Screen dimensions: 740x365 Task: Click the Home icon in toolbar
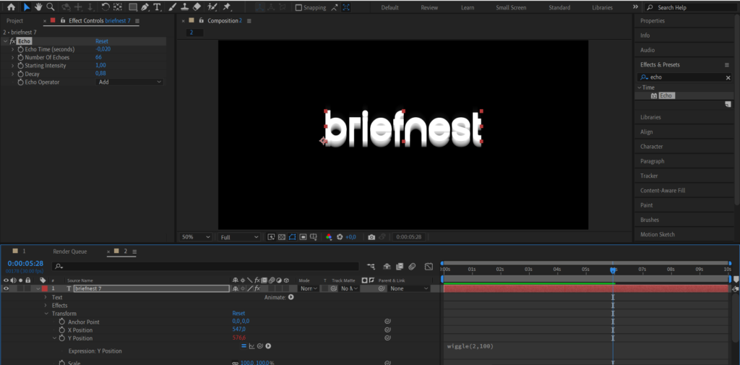pyautogui.click(x=11, y=7)
